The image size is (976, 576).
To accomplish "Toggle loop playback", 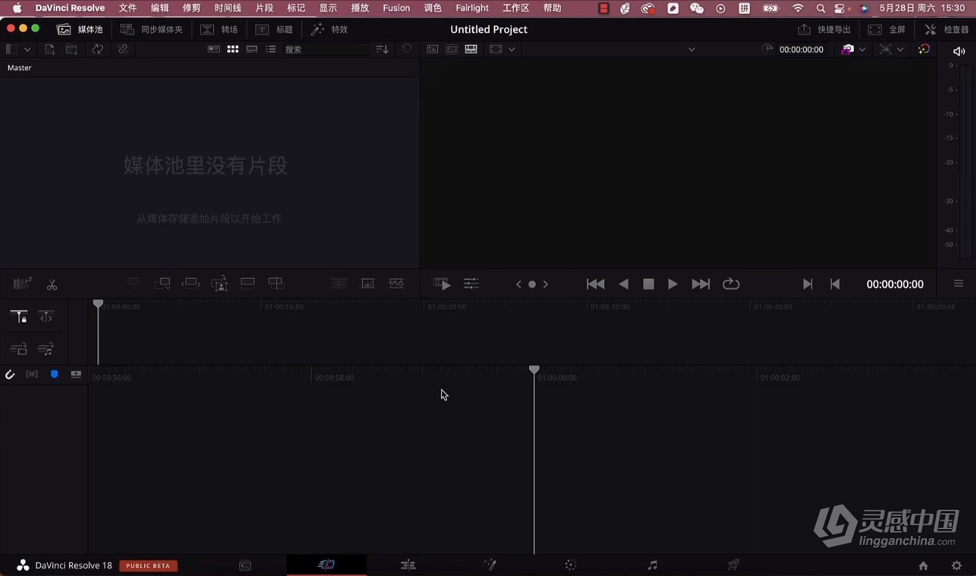I will tap(731, 284).
